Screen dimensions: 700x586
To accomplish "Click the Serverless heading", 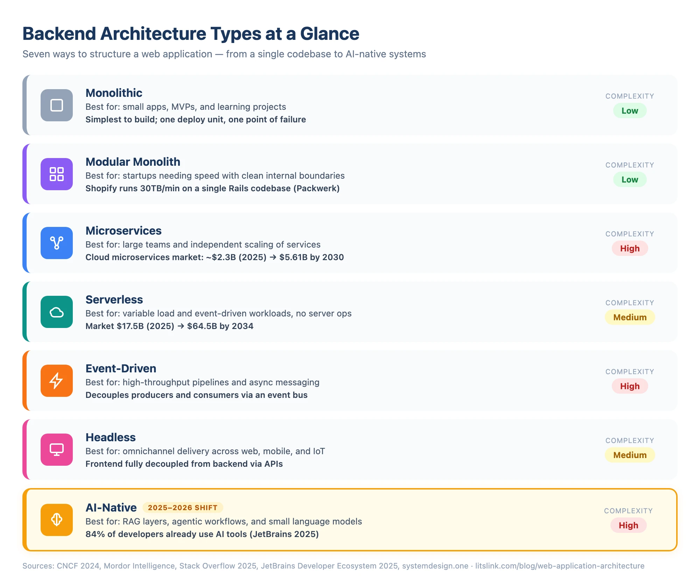I will (114, 300).
